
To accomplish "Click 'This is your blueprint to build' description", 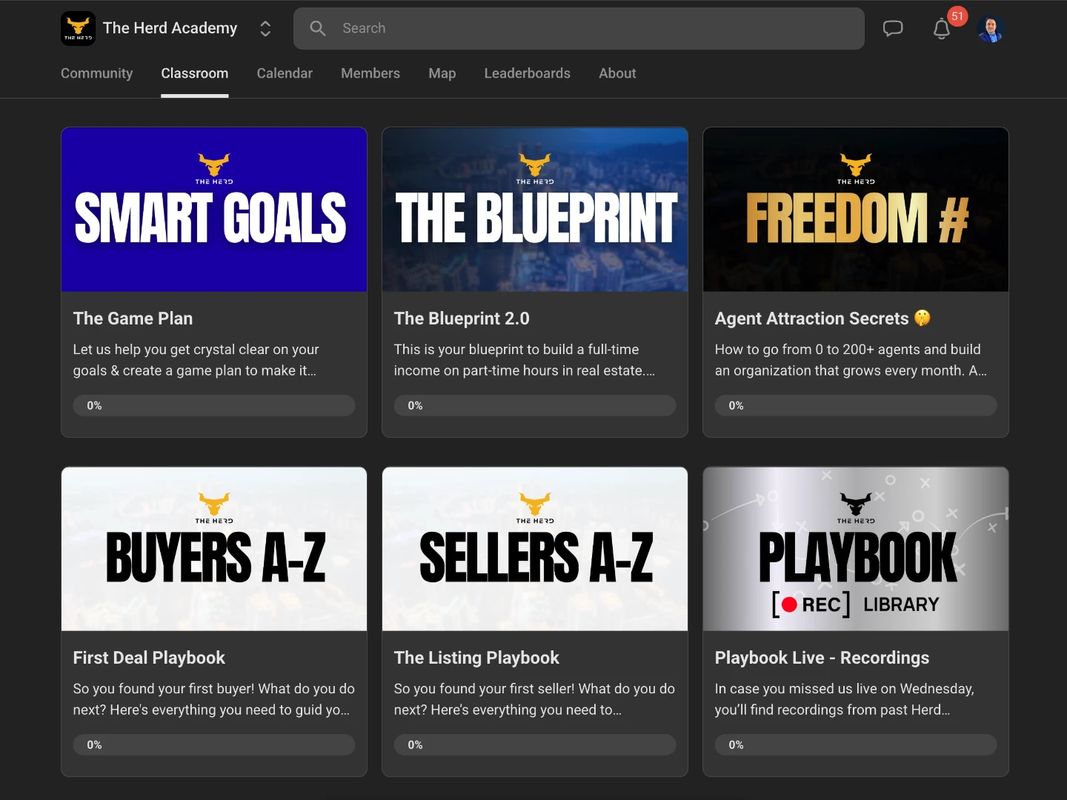I will point(525,360).
